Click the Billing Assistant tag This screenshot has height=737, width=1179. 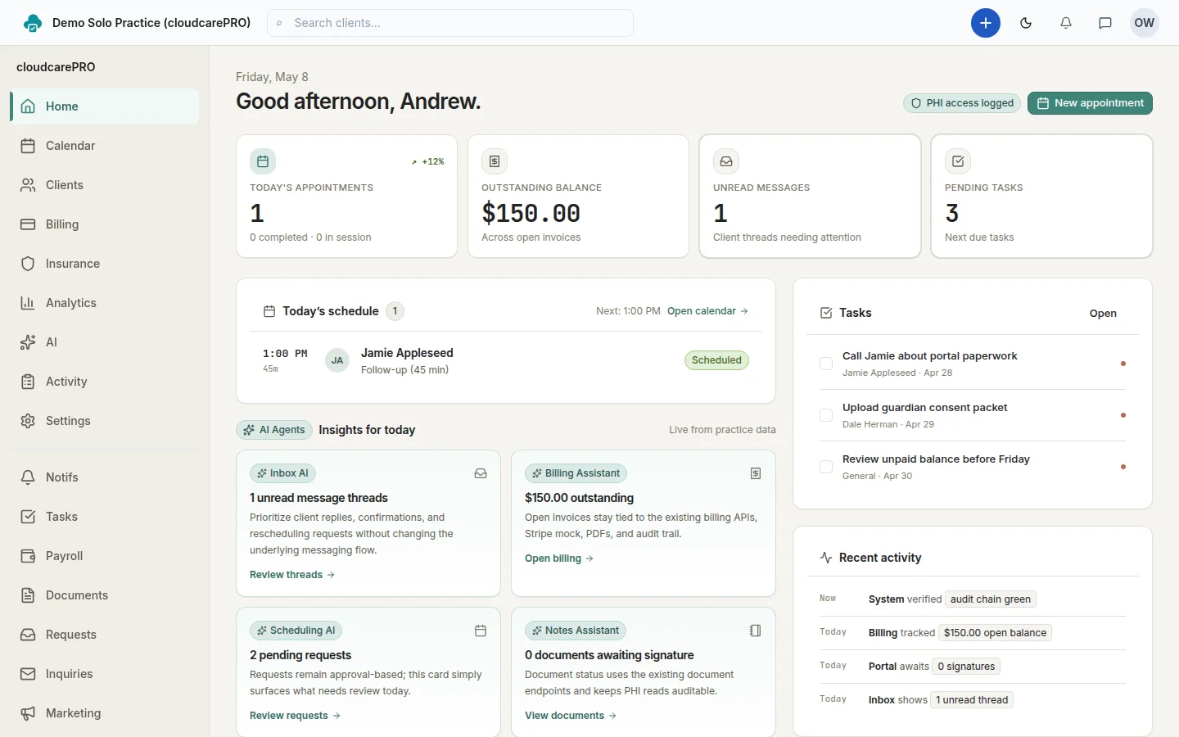coord(576,473)
